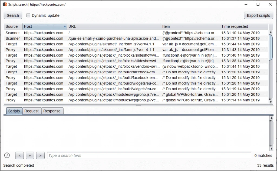Image resolution: width=277 pixels, height=171 pixels.
Task: Click the Search completed status text
Action: pyautogui.click(x=19, y=166)
